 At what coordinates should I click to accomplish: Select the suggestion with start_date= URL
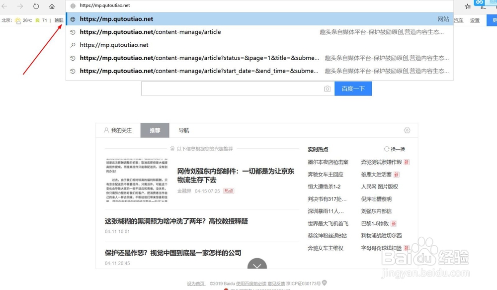tap(259, 71)
